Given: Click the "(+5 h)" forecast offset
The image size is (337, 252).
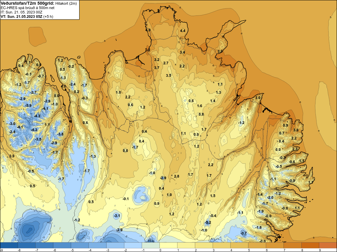Looking at the screenshot, I should (48, 16).
